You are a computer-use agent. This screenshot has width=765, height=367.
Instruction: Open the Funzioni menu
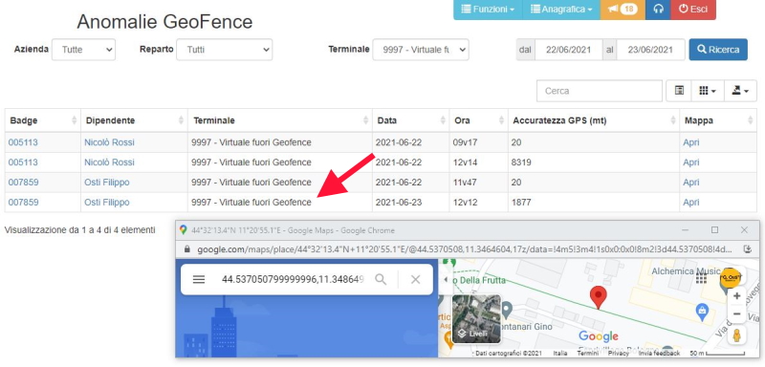488,10
